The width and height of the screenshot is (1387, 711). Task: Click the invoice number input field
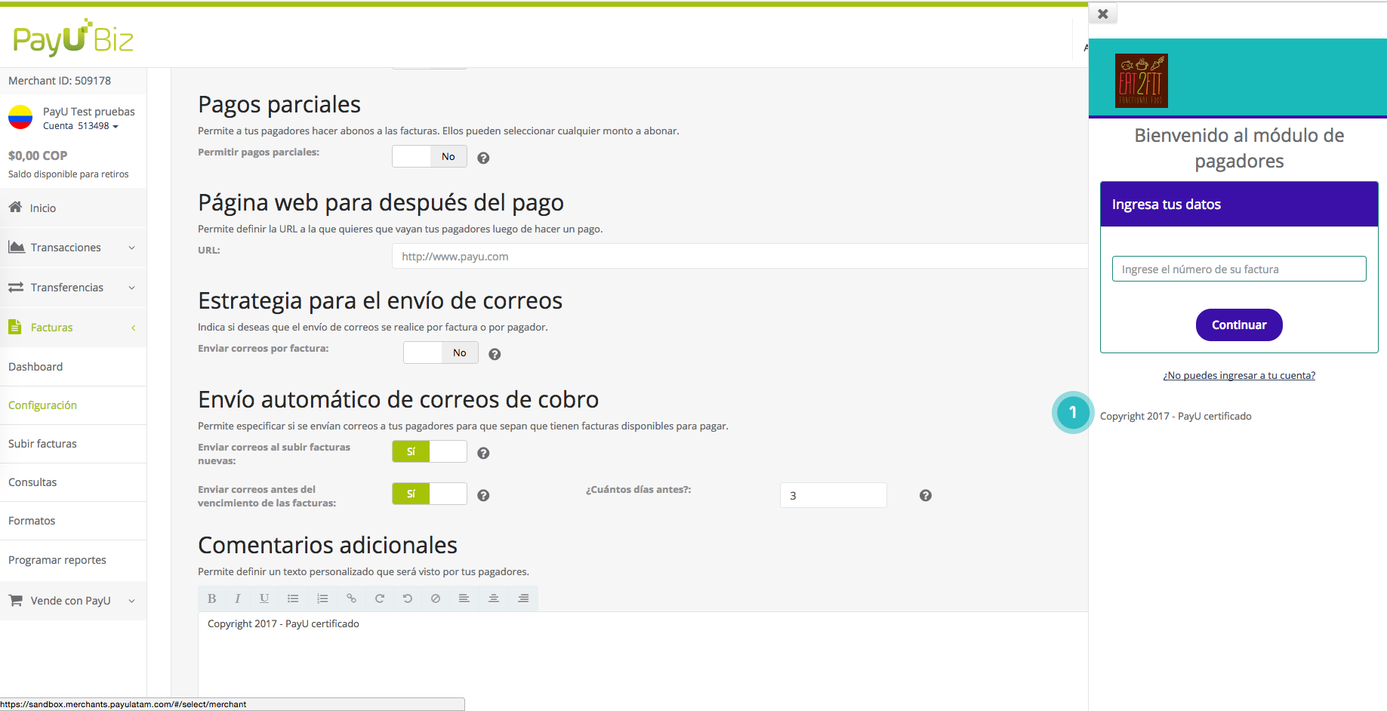(1239, 269)
